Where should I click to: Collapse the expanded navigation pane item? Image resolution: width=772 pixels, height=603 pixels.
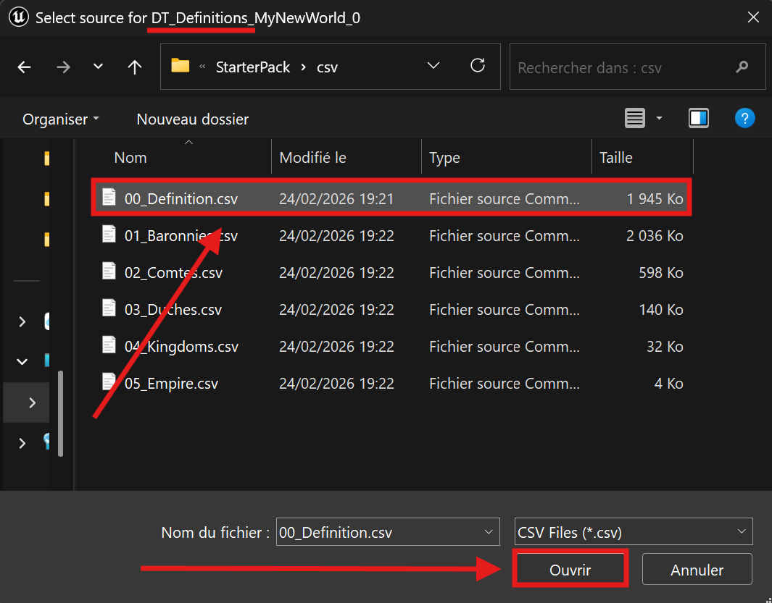22,361
